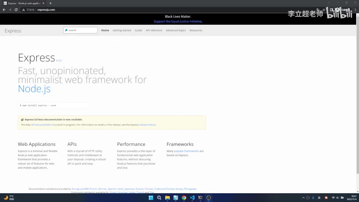Open the beta API documentation link
The image size is (359, 202).
pos(42,125)
